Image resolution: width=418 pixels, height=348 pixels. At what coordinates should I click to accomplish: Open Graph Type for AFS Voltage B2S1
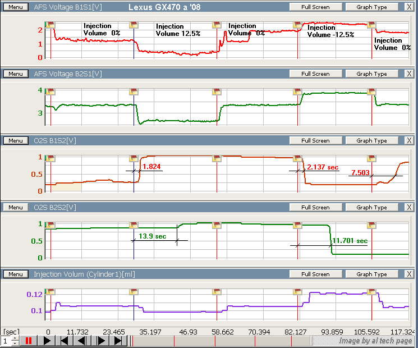pyautogui.click(x=371, y=74)
